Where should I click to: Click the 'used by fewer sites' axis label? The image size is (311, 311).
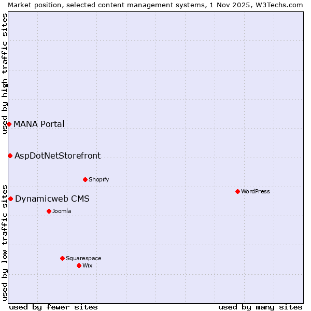(53, 307)
